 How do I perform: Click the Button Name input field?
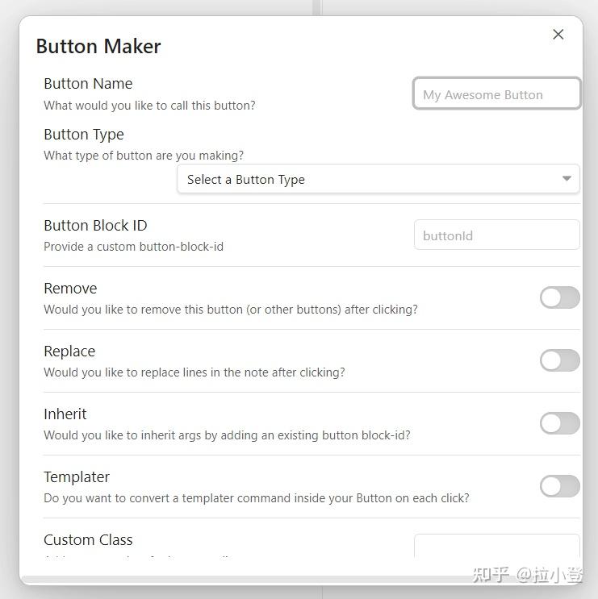tap(496, 94)
